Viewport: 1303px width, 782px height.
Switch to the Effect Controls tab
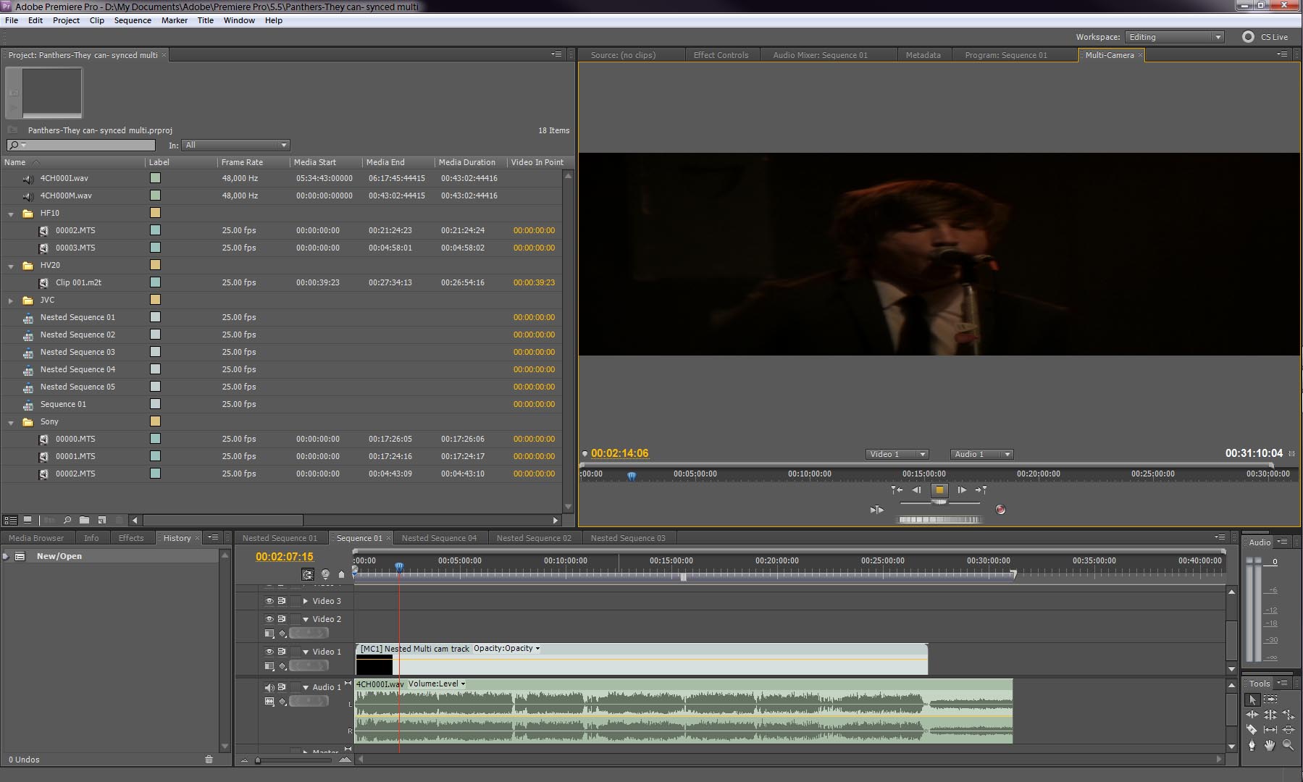click(720, 55)
